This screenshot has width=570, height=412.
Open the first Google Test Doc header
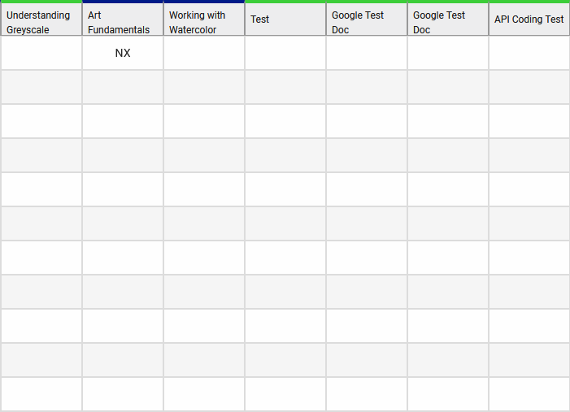[367, 20]
